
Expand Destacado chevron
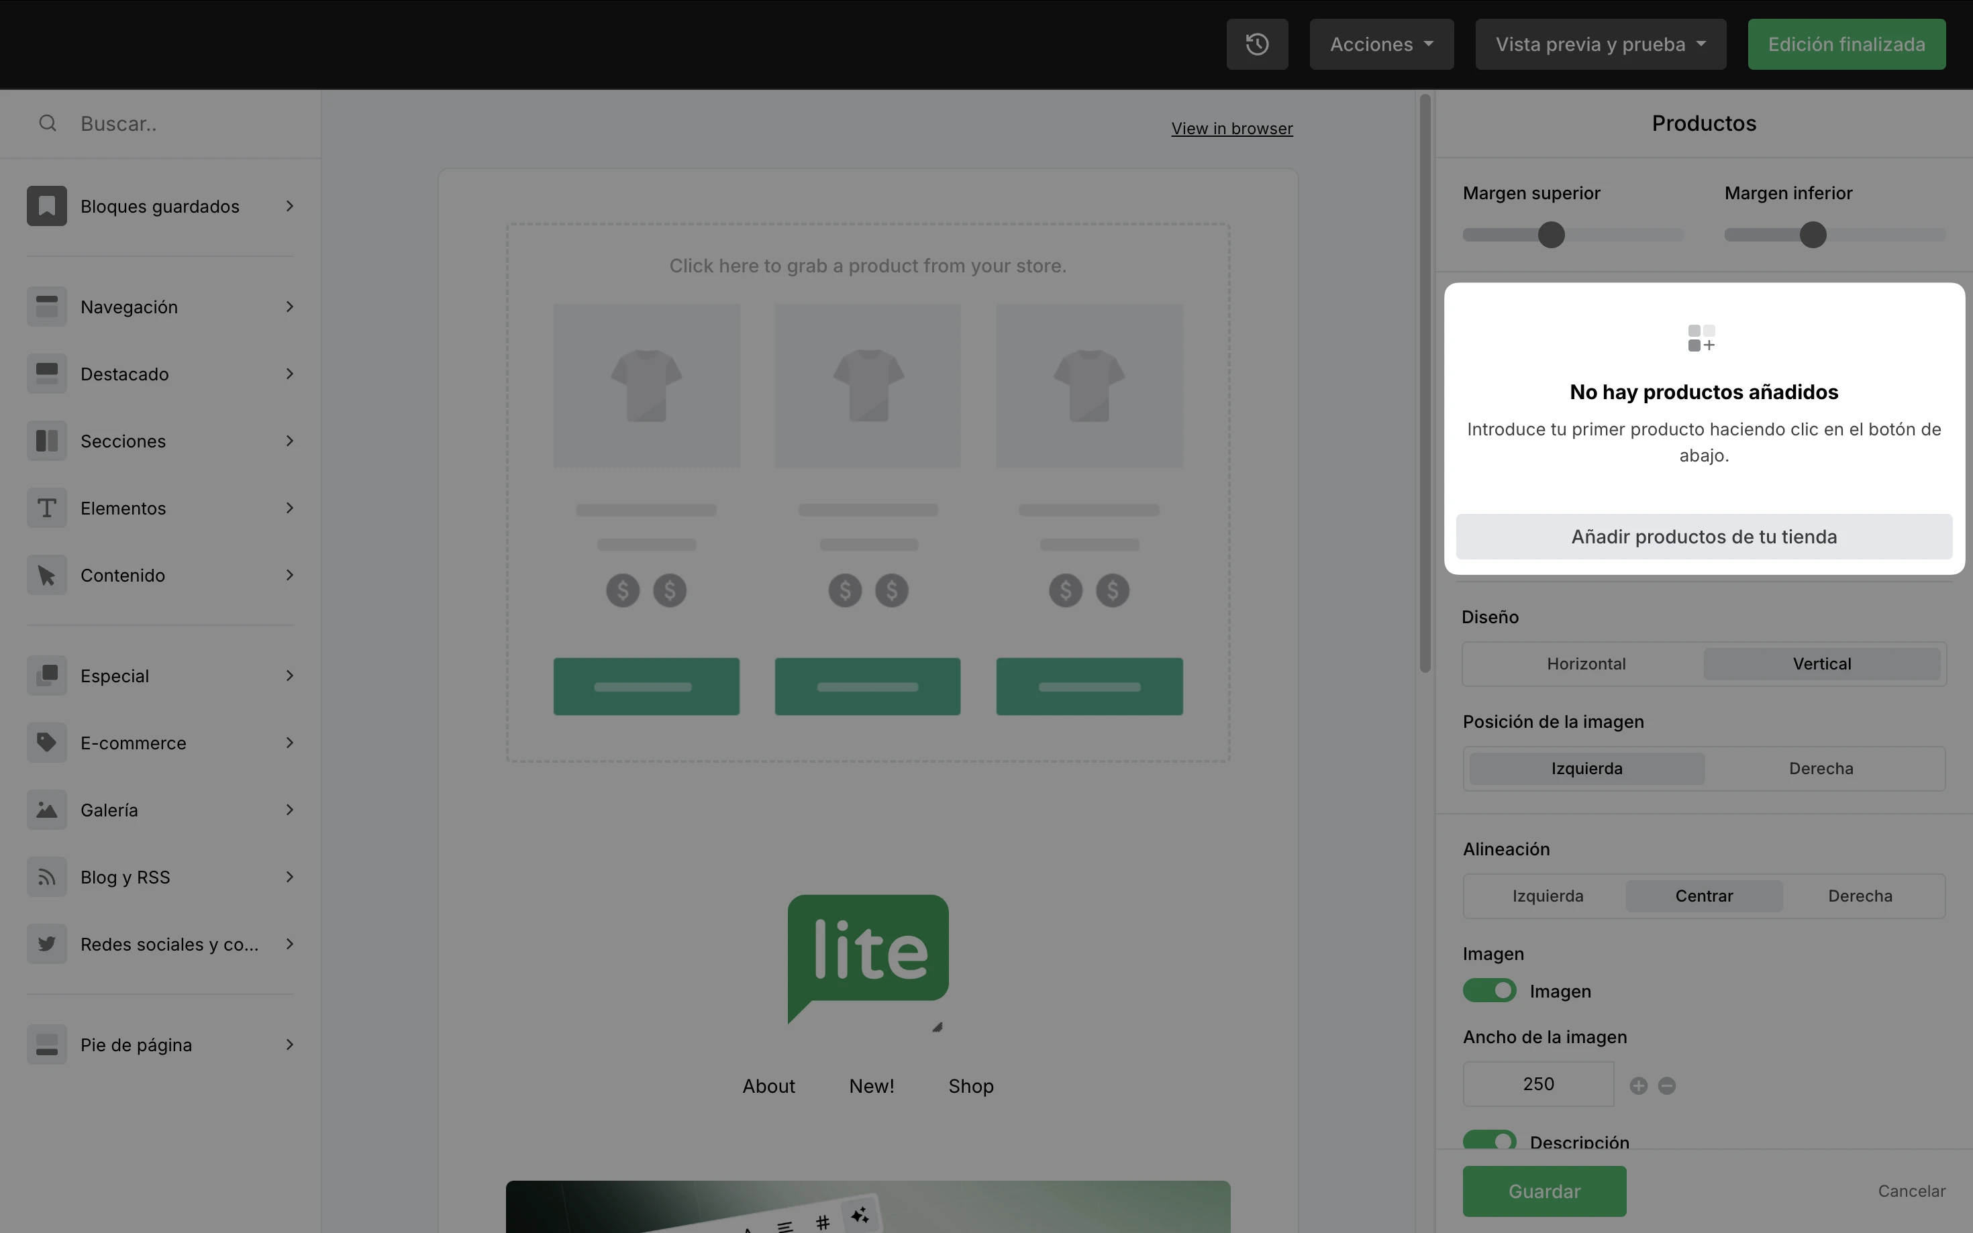pos(289,374)
